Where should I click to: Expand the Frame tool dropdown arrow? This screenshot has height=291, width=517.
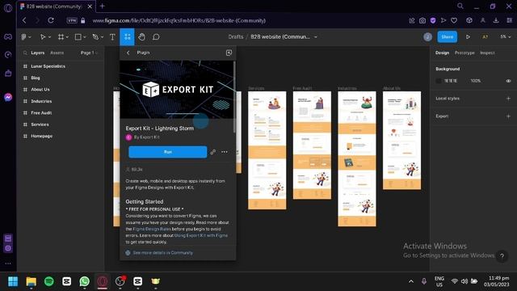click(x=67, y=37)
